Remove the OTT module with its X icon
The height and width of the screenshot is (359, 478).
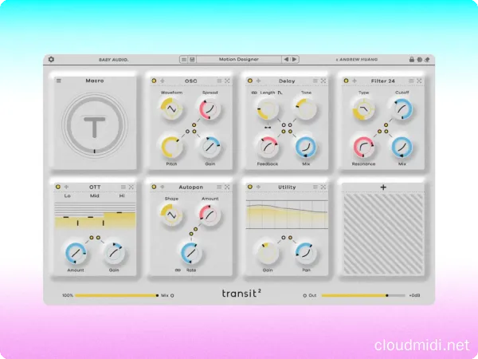[131, 187]
